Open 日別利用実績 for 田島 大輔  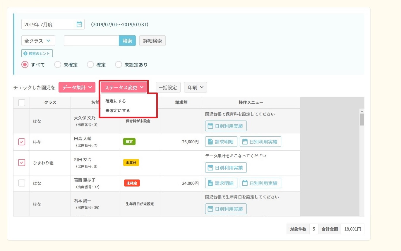(x=260, y=142)
